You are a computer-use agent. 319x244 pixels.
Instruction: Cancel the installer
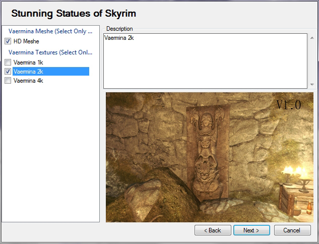pyautogui.click(x=292, y=230)
